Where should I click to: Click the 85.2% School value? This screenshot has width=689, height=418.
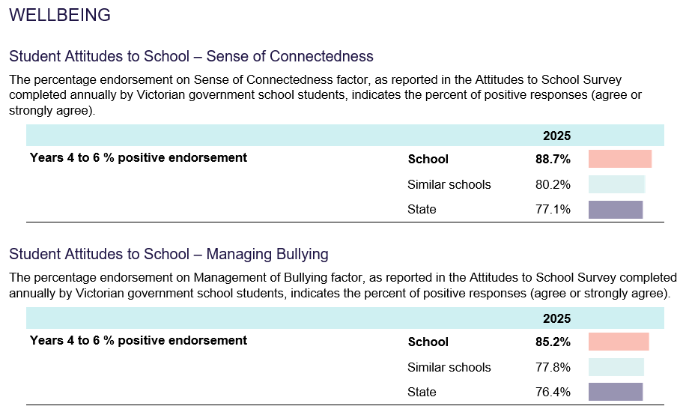coord(553,342)
